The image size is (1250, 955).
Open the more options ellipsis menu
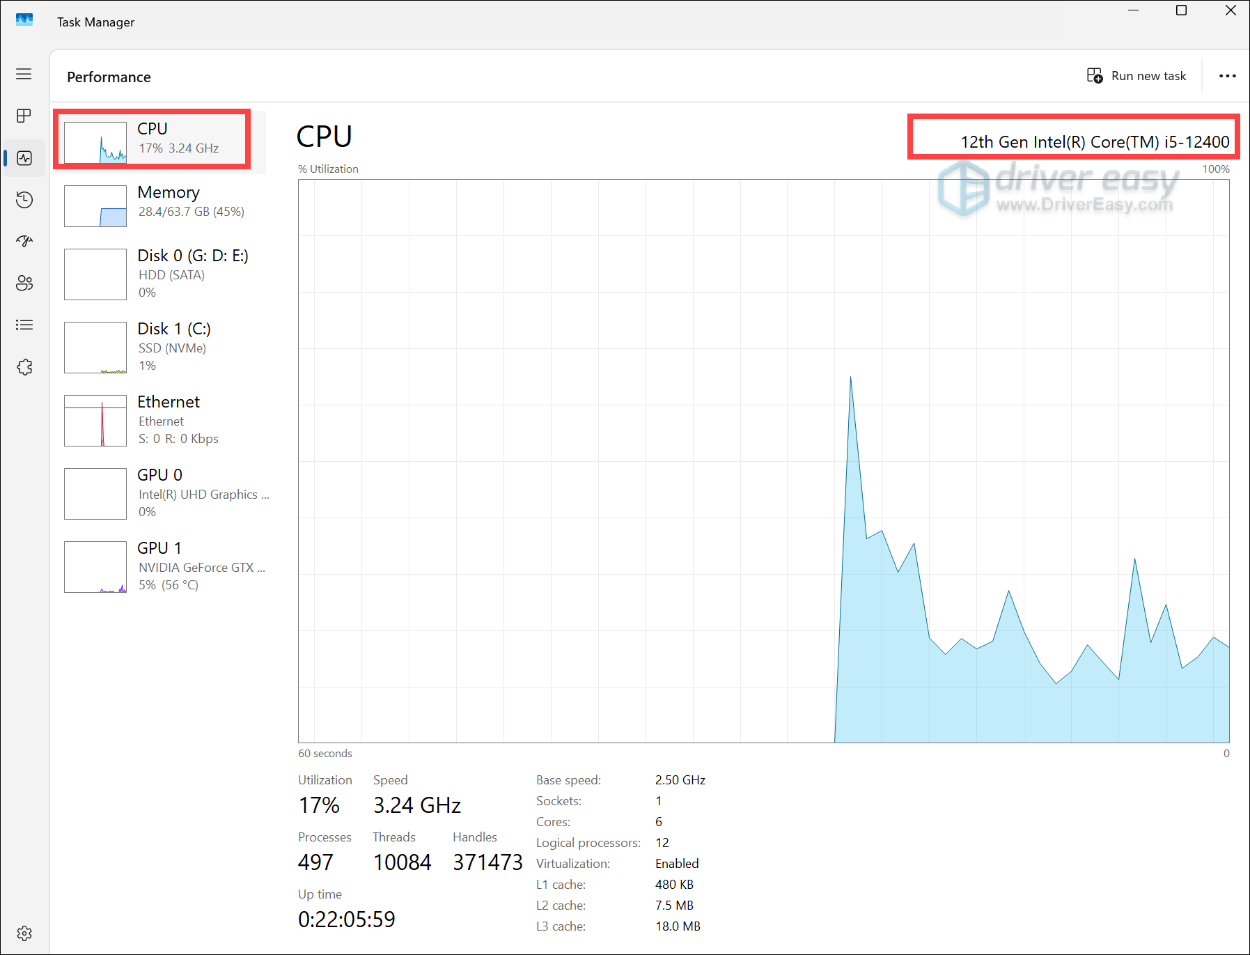click(x=1226, y=75)
